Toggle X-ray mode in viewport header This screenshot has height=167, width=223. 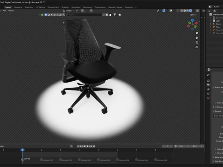[x=178, y=11]
